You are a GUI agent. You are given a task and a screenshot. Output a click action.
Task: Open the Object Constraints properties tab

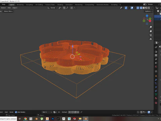point(156,91)
